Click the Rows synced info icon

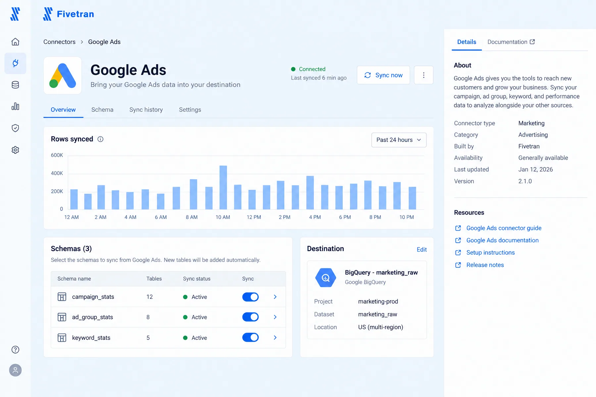click(100, 139)
